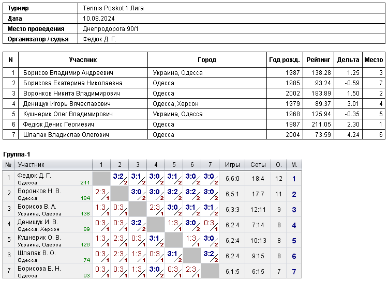
Task: Click Шлапак В. О. in group table
Action: click(37, 253)
